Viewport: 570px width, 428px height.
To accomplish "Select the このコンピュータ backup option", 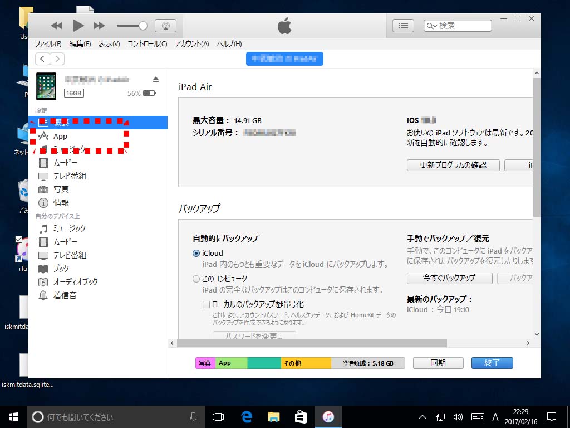I will [196, 279].
